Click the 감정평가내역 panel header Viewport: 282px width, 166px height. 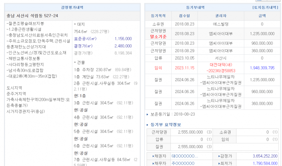[72, 7]
